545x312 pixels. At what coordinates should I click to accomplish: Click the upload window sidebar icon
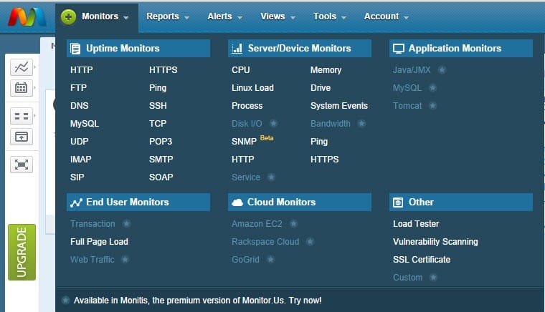pos(22,137)
